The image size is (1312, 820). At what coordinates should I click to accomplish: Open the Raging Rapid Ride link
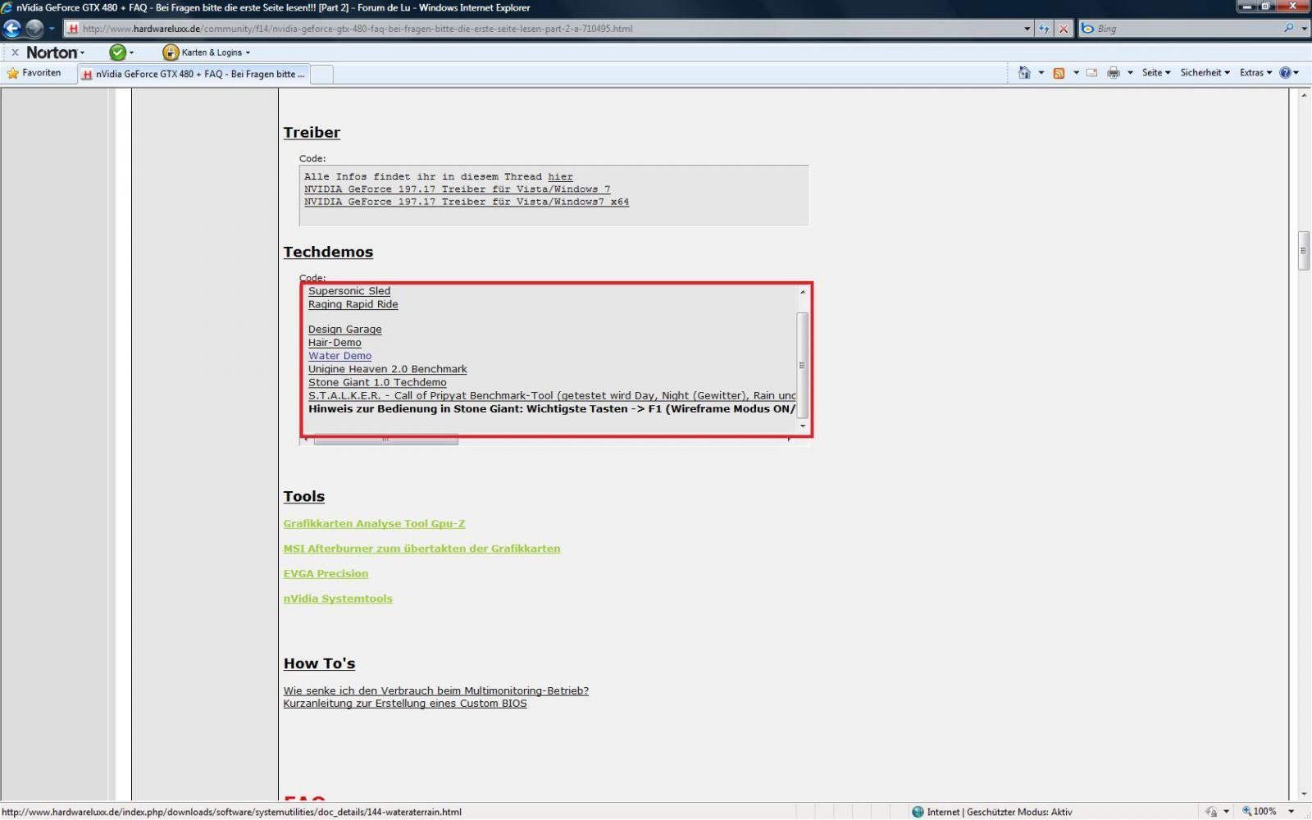click(x=353, y=304)
